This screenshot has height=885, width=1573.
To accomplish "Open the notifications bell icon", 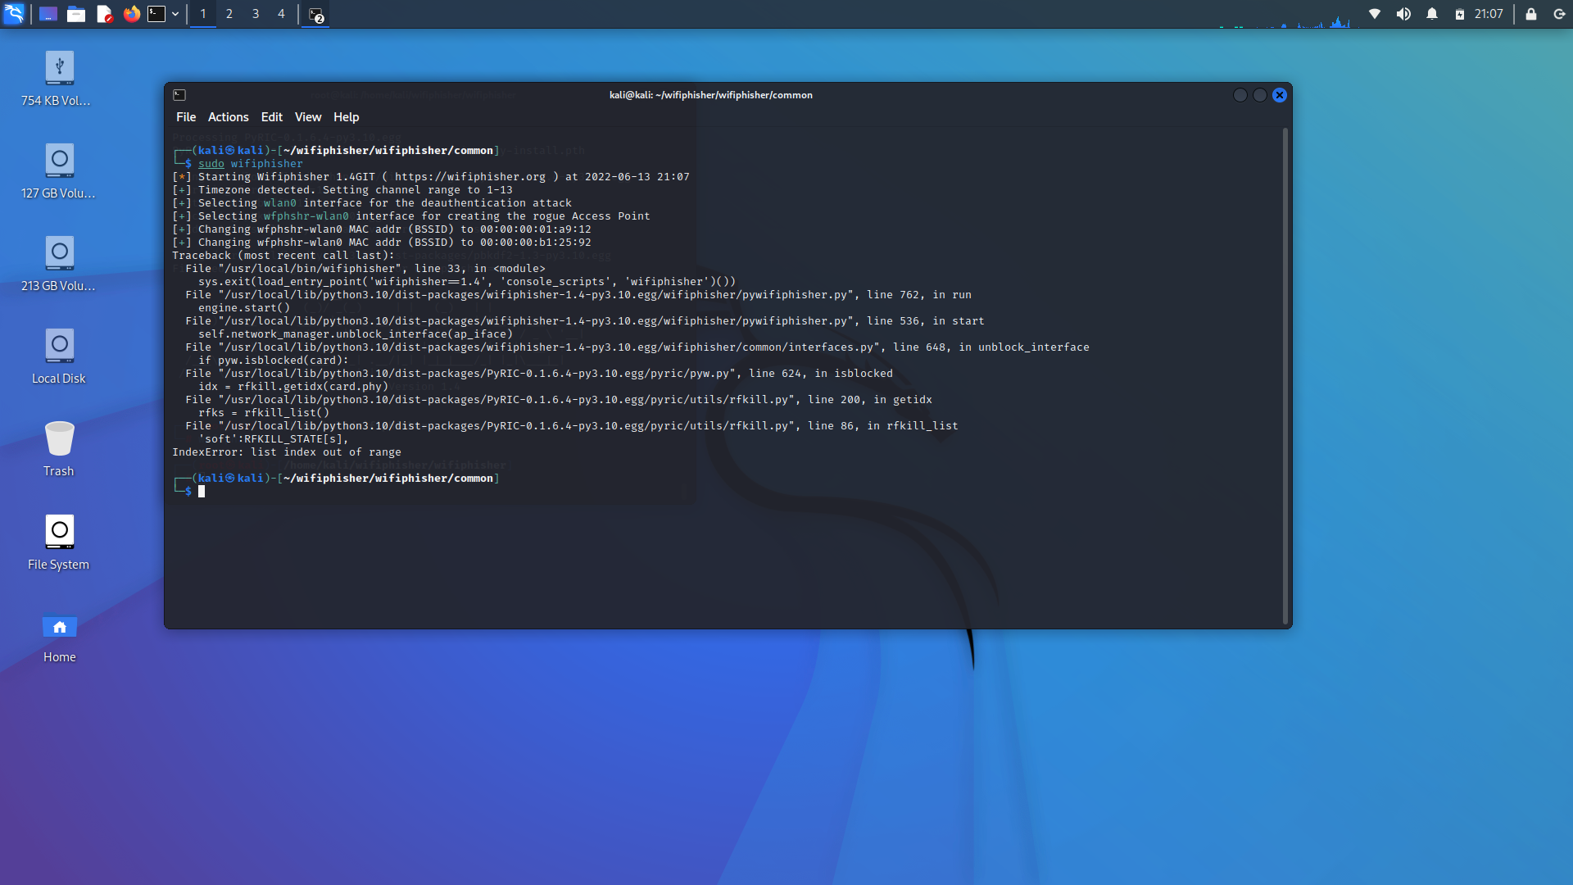I will (1432, 14).
